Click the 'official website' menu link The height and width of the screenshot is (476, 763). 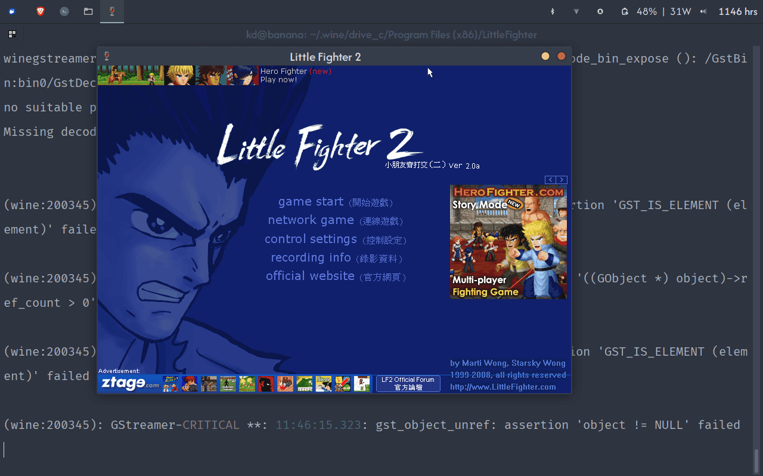point(310,276)
